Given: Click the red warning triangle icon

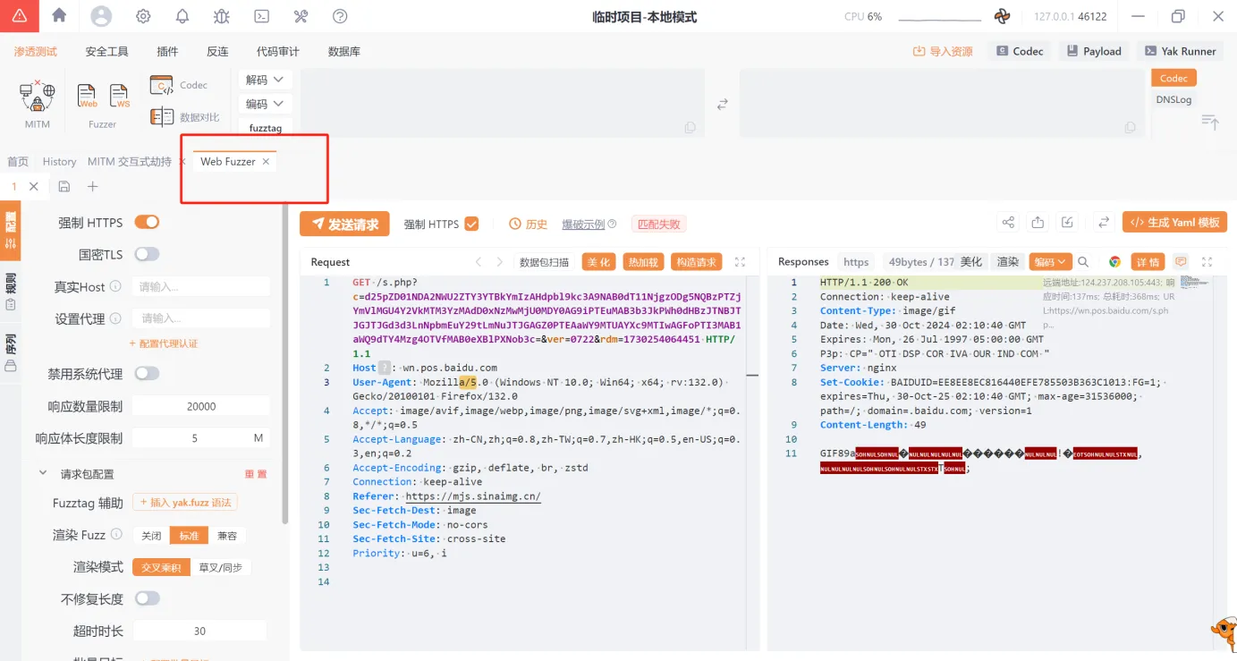Looking at the screenshot, I should click(x=19, y=16).
